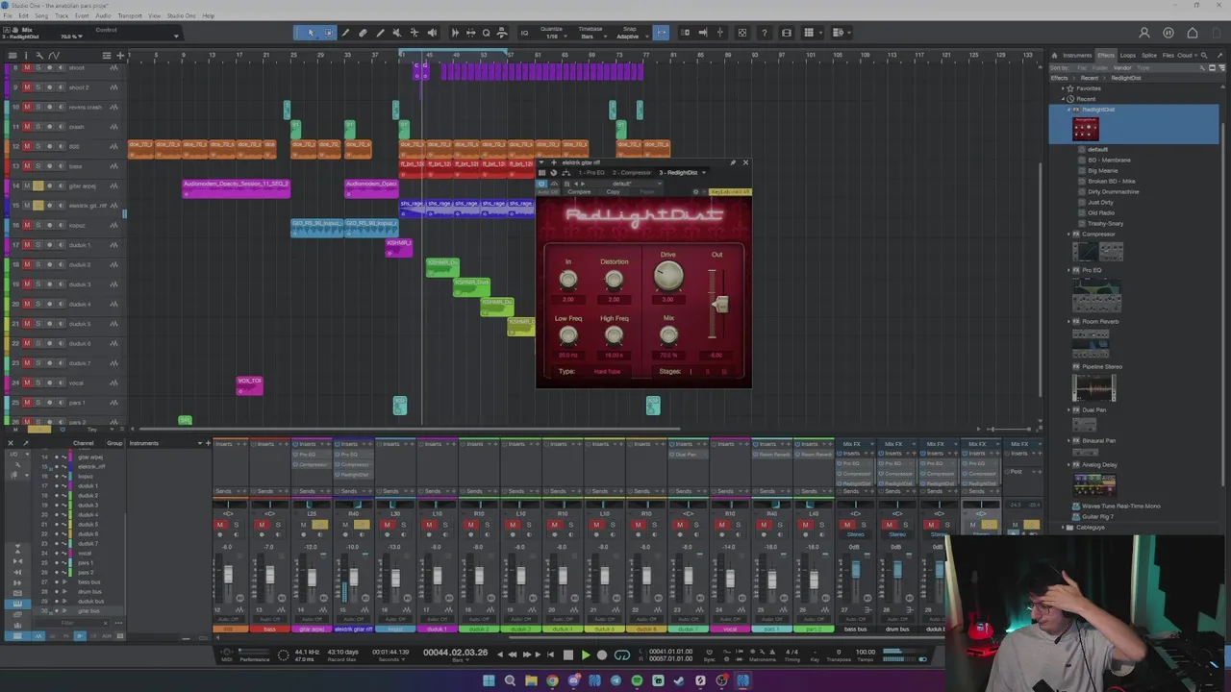
Task: Open the Studio One menu
Action: [181, 16]
